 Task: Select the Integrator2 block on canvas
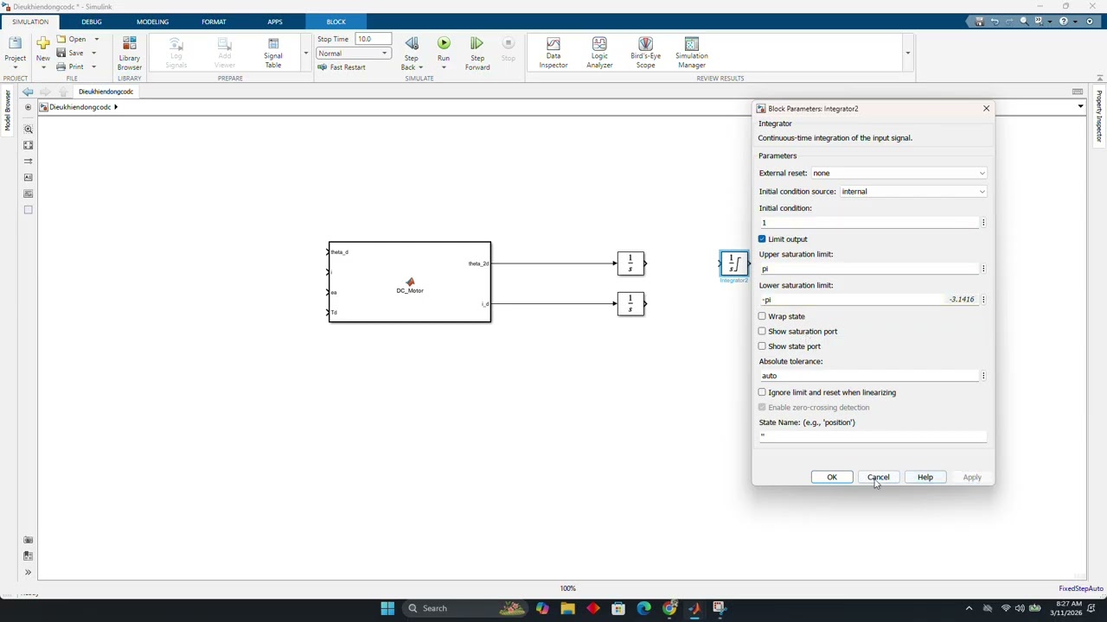tap(733, 263)
